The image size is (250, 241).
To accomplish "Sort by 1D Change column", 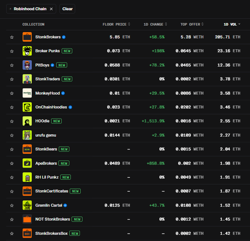I will click(x=155, y=24).
